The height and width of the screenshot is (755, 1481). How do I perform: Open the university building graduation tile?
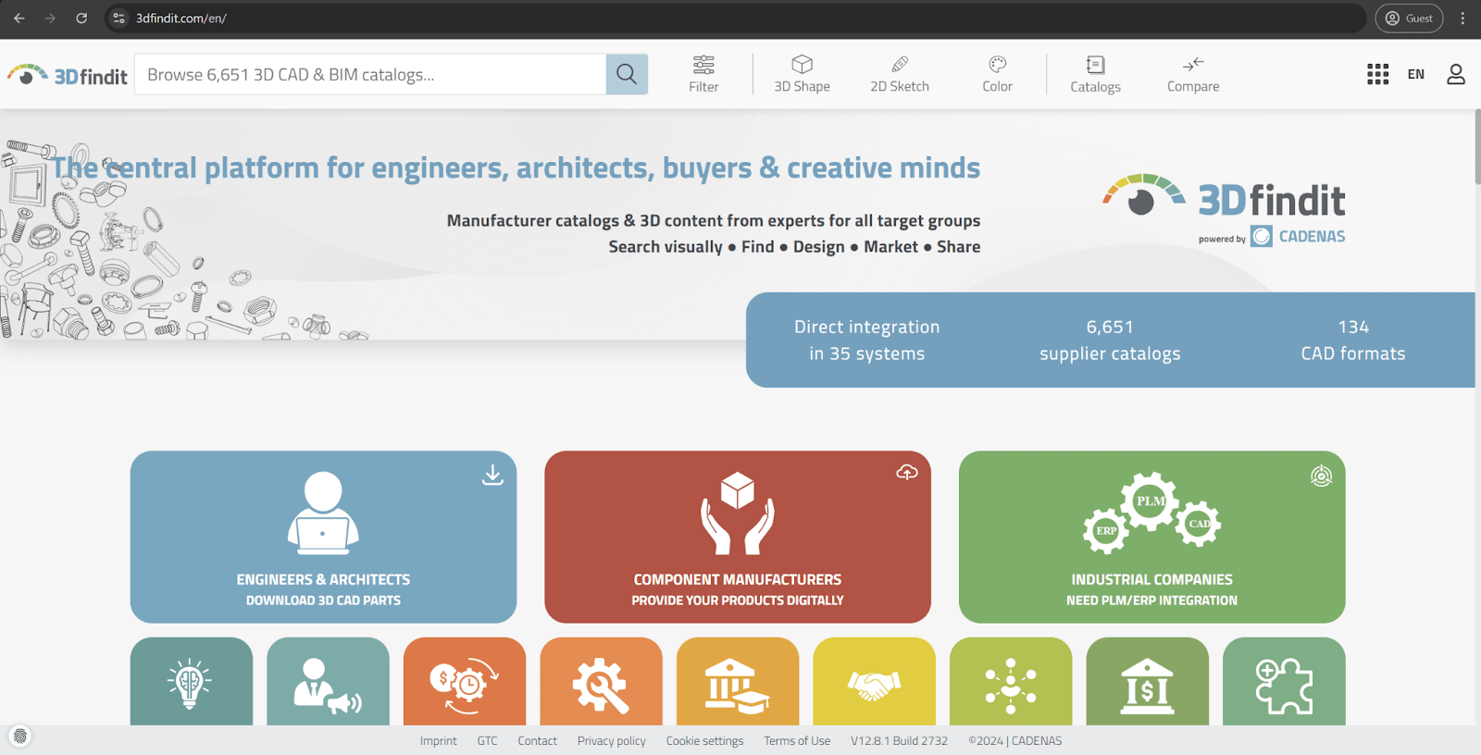[738, 682]
